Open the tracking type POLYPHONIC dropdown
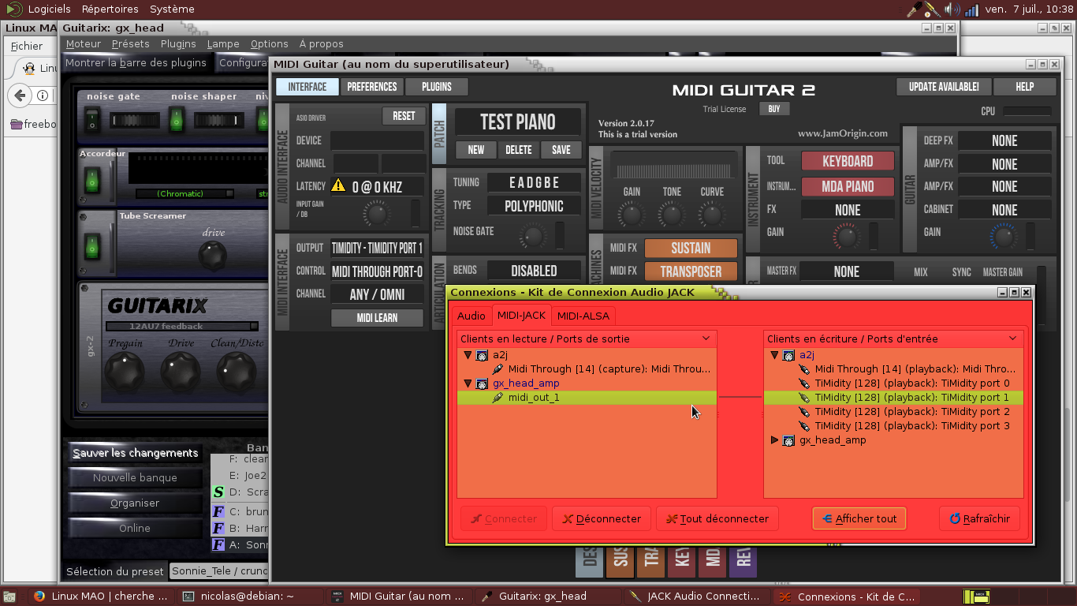This screenshot has width=1077, height=606. (x=535, y=206)
